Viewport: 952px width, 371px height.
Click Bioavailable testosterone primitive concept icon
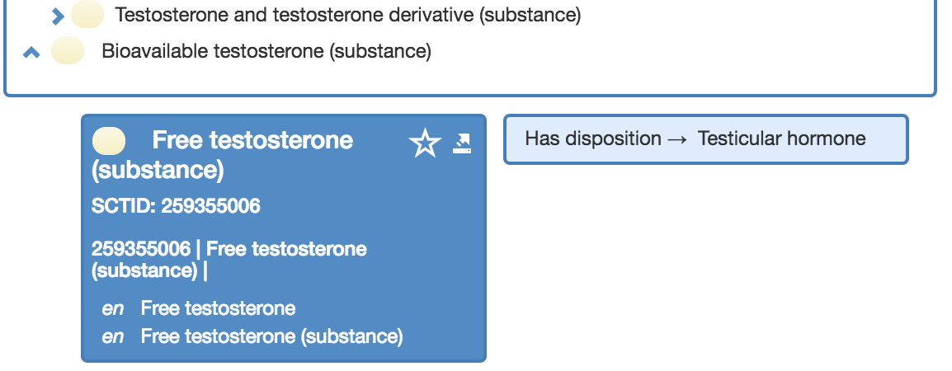[x=68, y=50]
